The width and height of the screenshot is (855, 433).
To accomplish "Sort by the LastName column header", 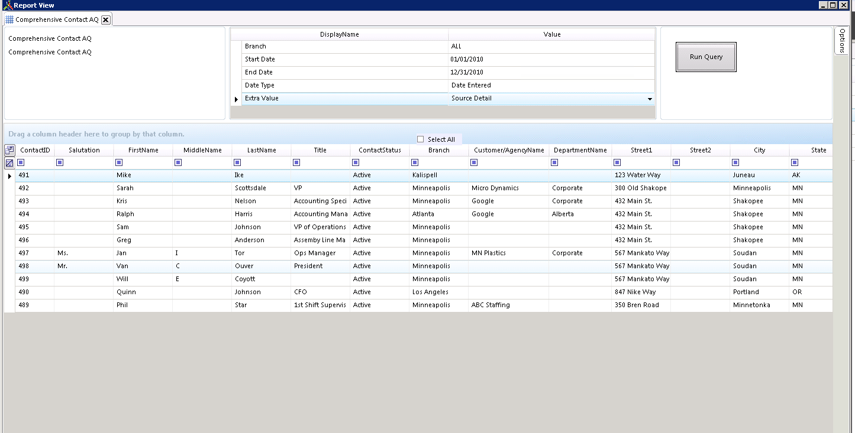I will [262, 150].
